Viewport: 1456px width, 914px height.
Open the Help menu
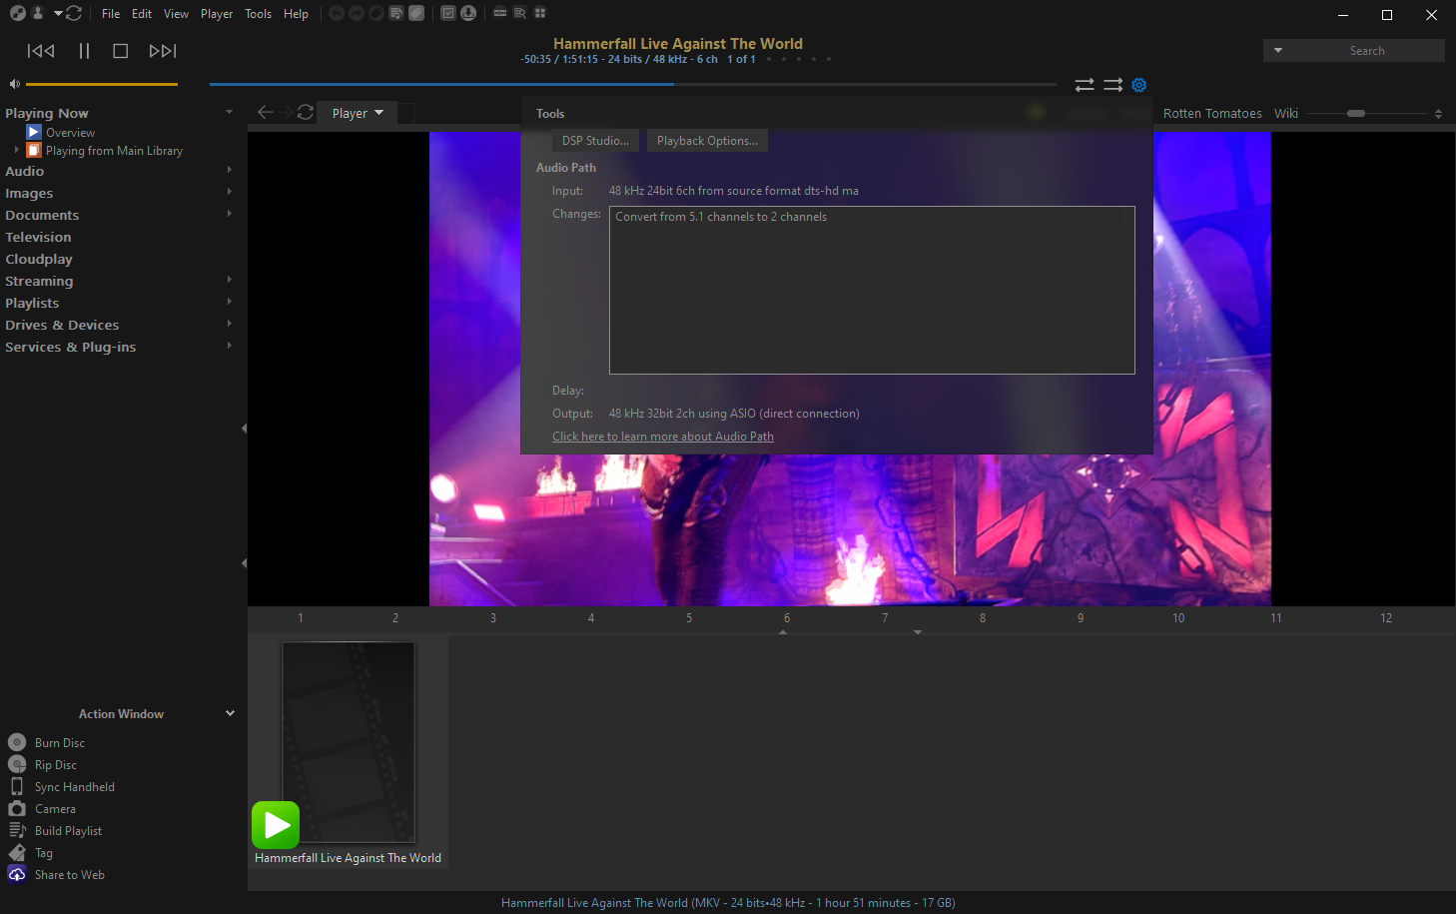coord(296,14)
